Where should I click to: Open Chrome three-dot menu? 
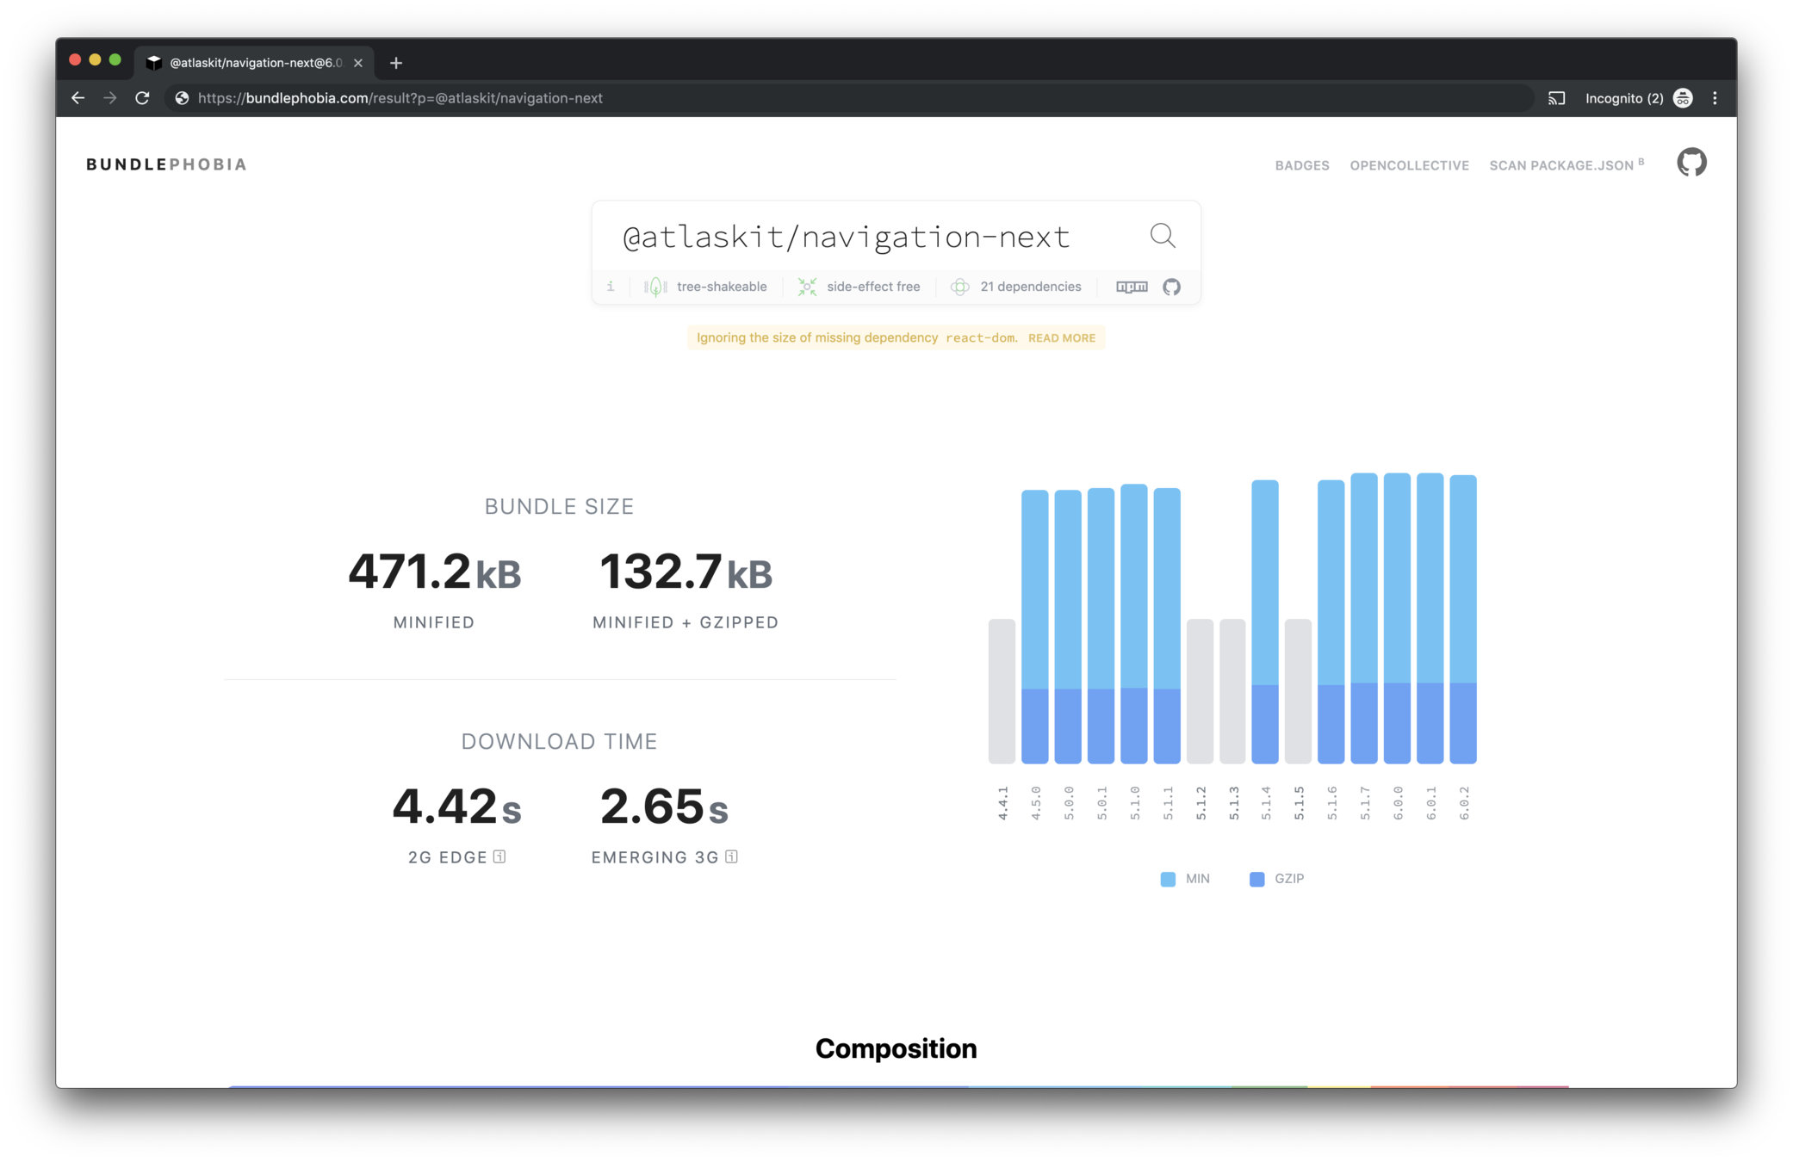point(1715,98)
